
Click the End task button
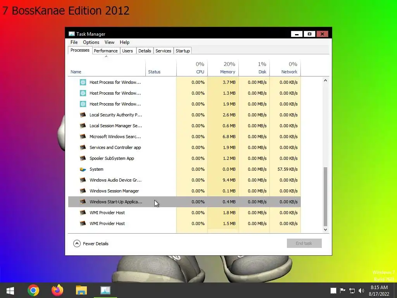304,243
